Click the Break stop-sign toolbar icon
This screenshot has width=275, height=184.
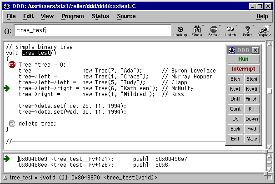tap(214, 29)
